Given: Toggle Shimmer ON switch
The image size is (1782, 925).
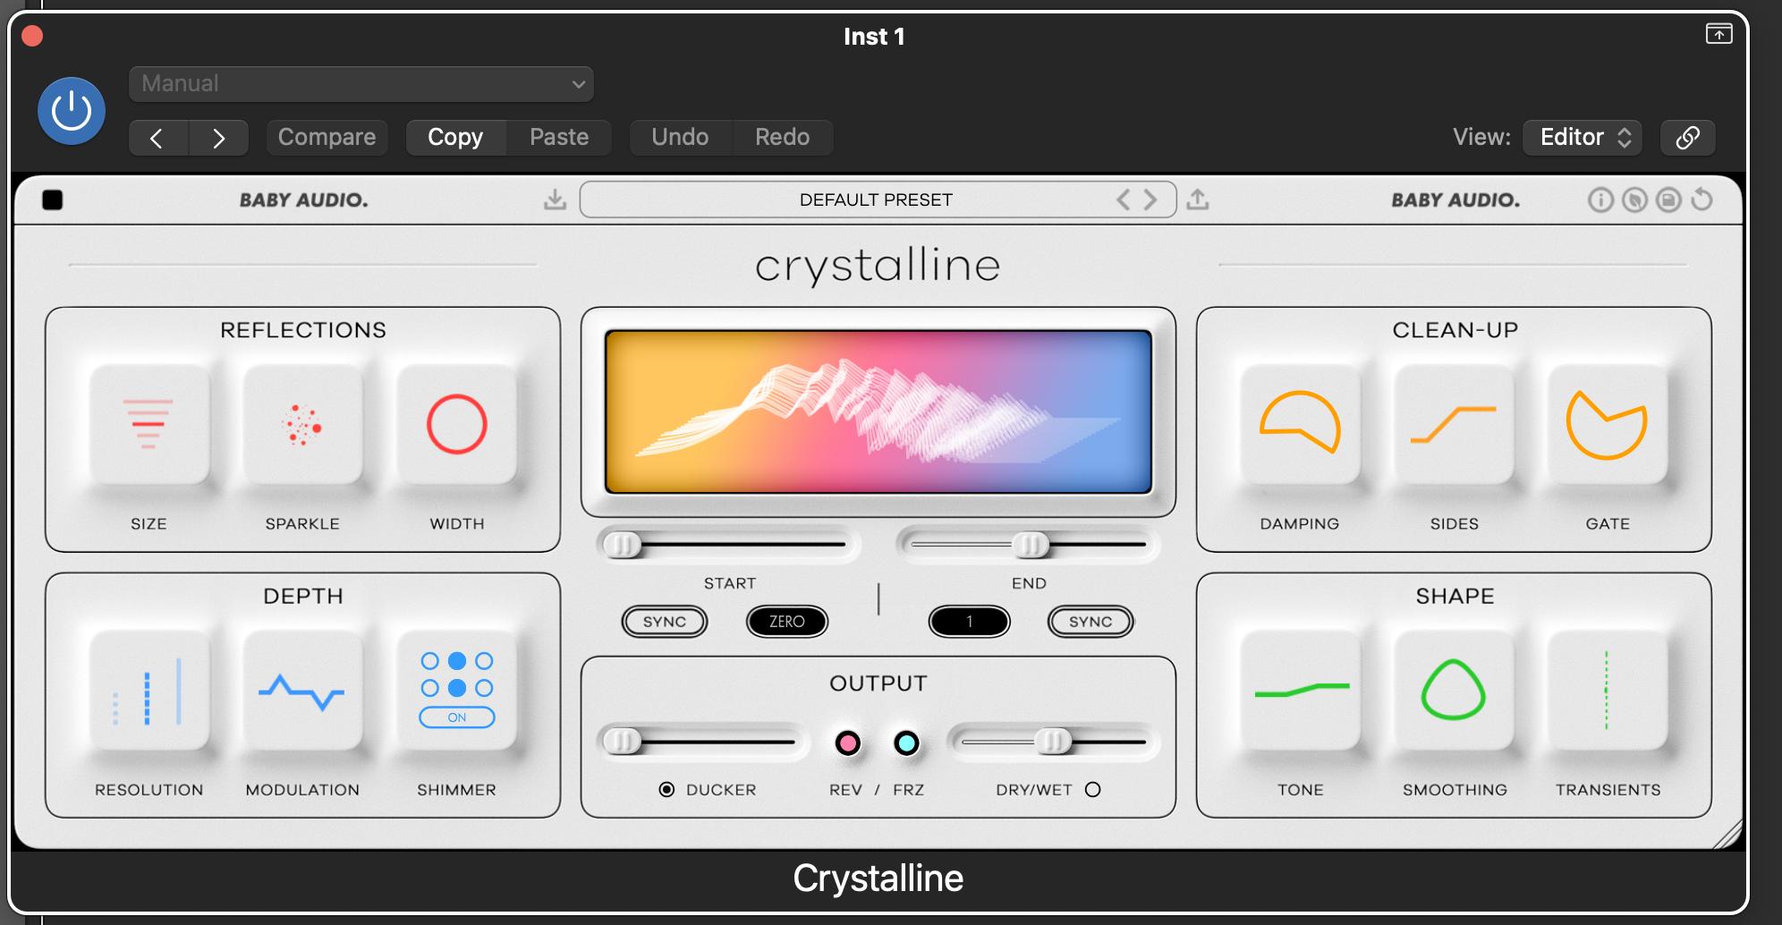Looking at the screenshot, I should [x=456, y=717].
